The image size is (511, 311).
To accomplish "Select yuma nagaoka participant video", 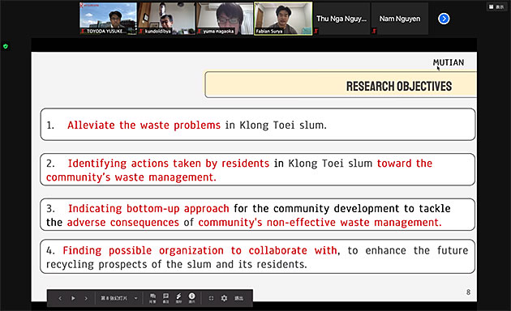I will pyautogui.click(x=225, y=19).
